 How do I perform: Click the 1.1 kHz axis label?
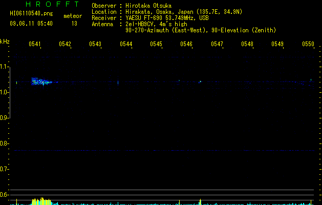pos(4,67)
